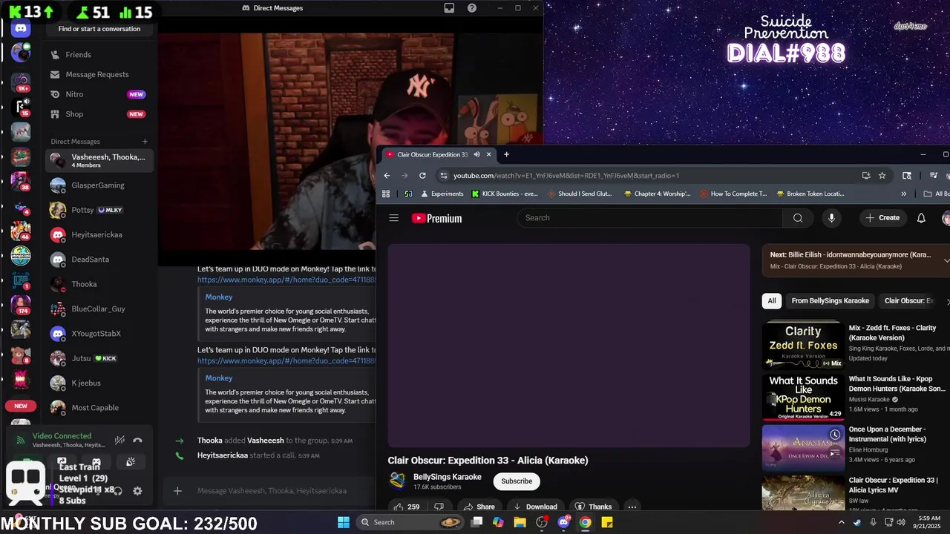Go to YouTube Premium home logo
The image size is (950, 534).
coord(437,218)
